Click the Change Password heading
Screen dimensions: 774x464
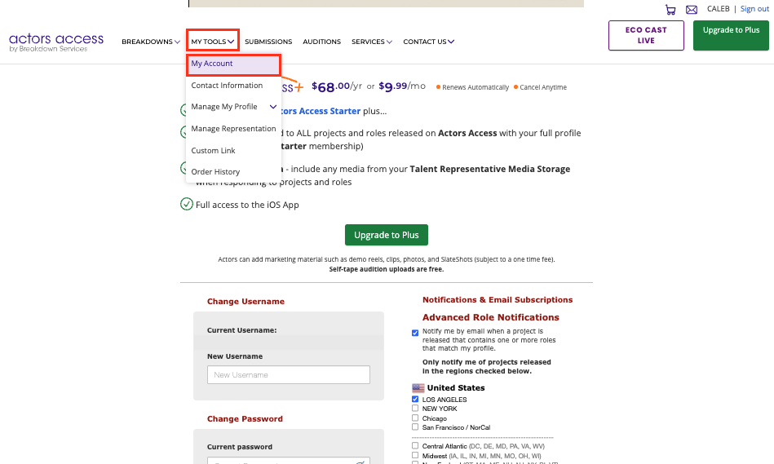245,418
